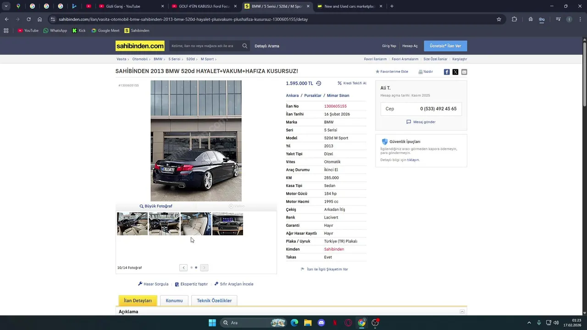
Task: Click Kredi Teklifi Al link
Action: point(352,83)
